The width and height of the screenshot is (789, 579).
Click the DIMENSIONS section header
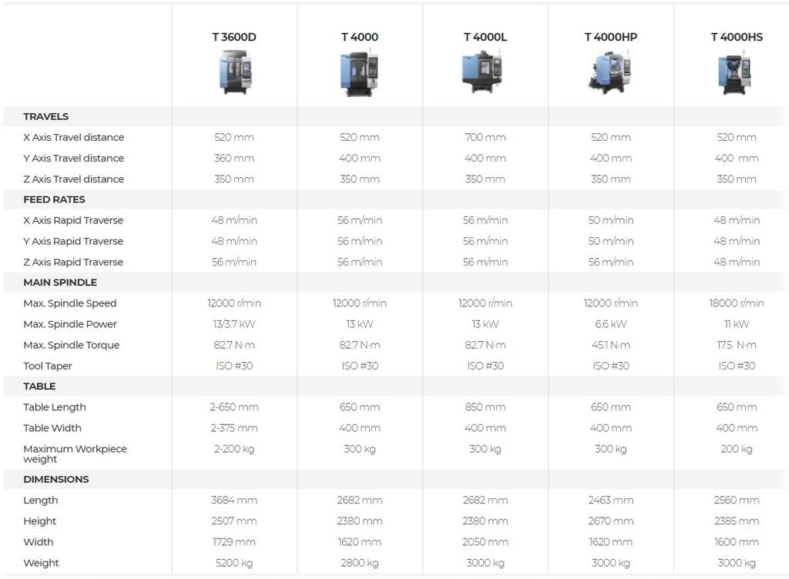coord(55,480)
